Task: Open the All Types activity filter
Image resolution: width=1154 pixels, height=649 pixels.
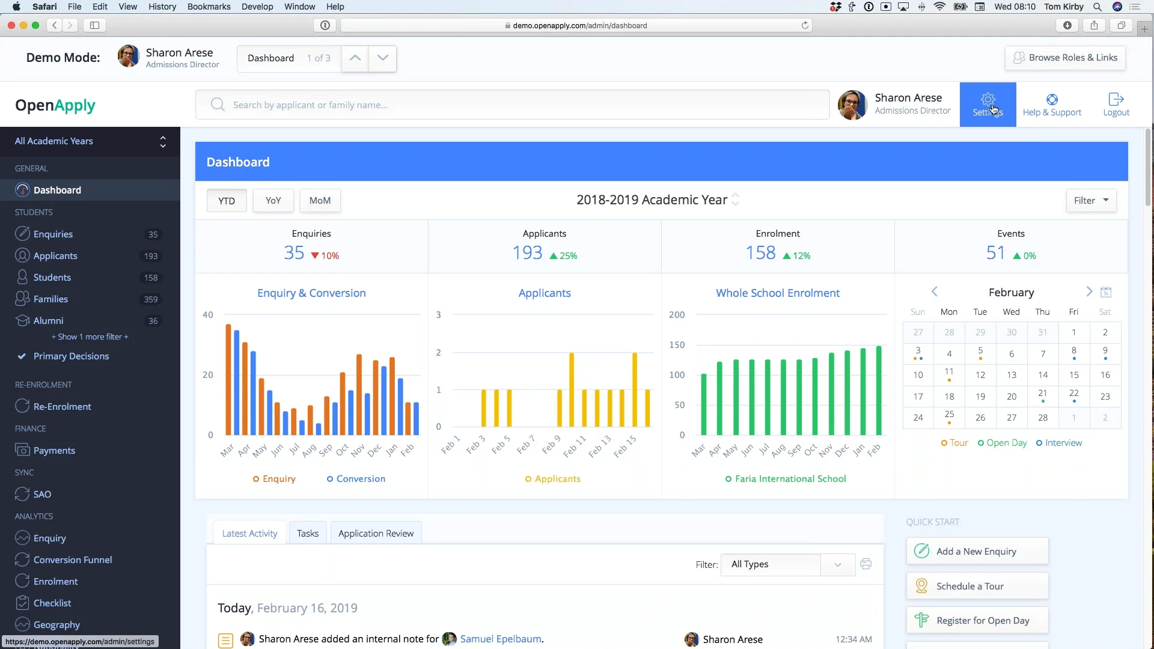Action: (786, 564)
